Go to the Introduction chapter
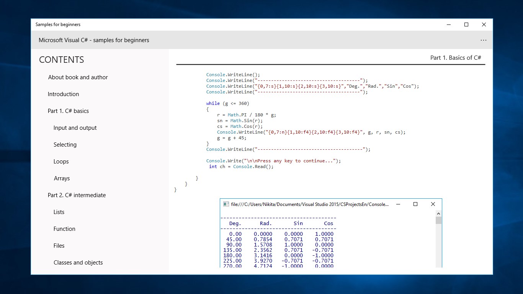The image size is (523, 294). (64, 94)
